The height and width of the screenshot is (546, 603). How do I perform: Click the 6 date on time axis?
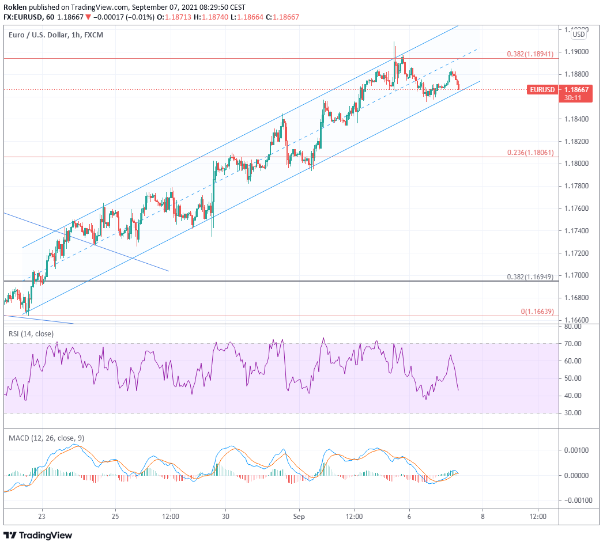[x=409, y=517]
